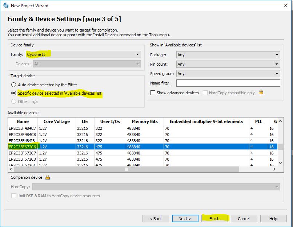Sort devices by User I/Os column

[x=110, y=121]
